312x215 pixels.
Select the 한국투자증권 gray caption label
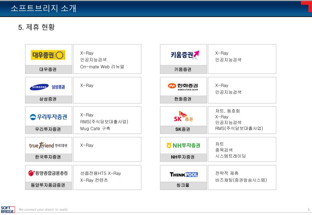coord(48,157)
